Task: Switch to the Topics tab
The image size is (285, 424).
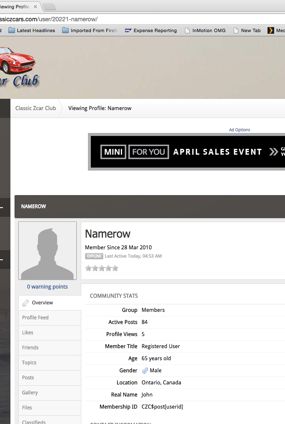Action: point(50,363)
